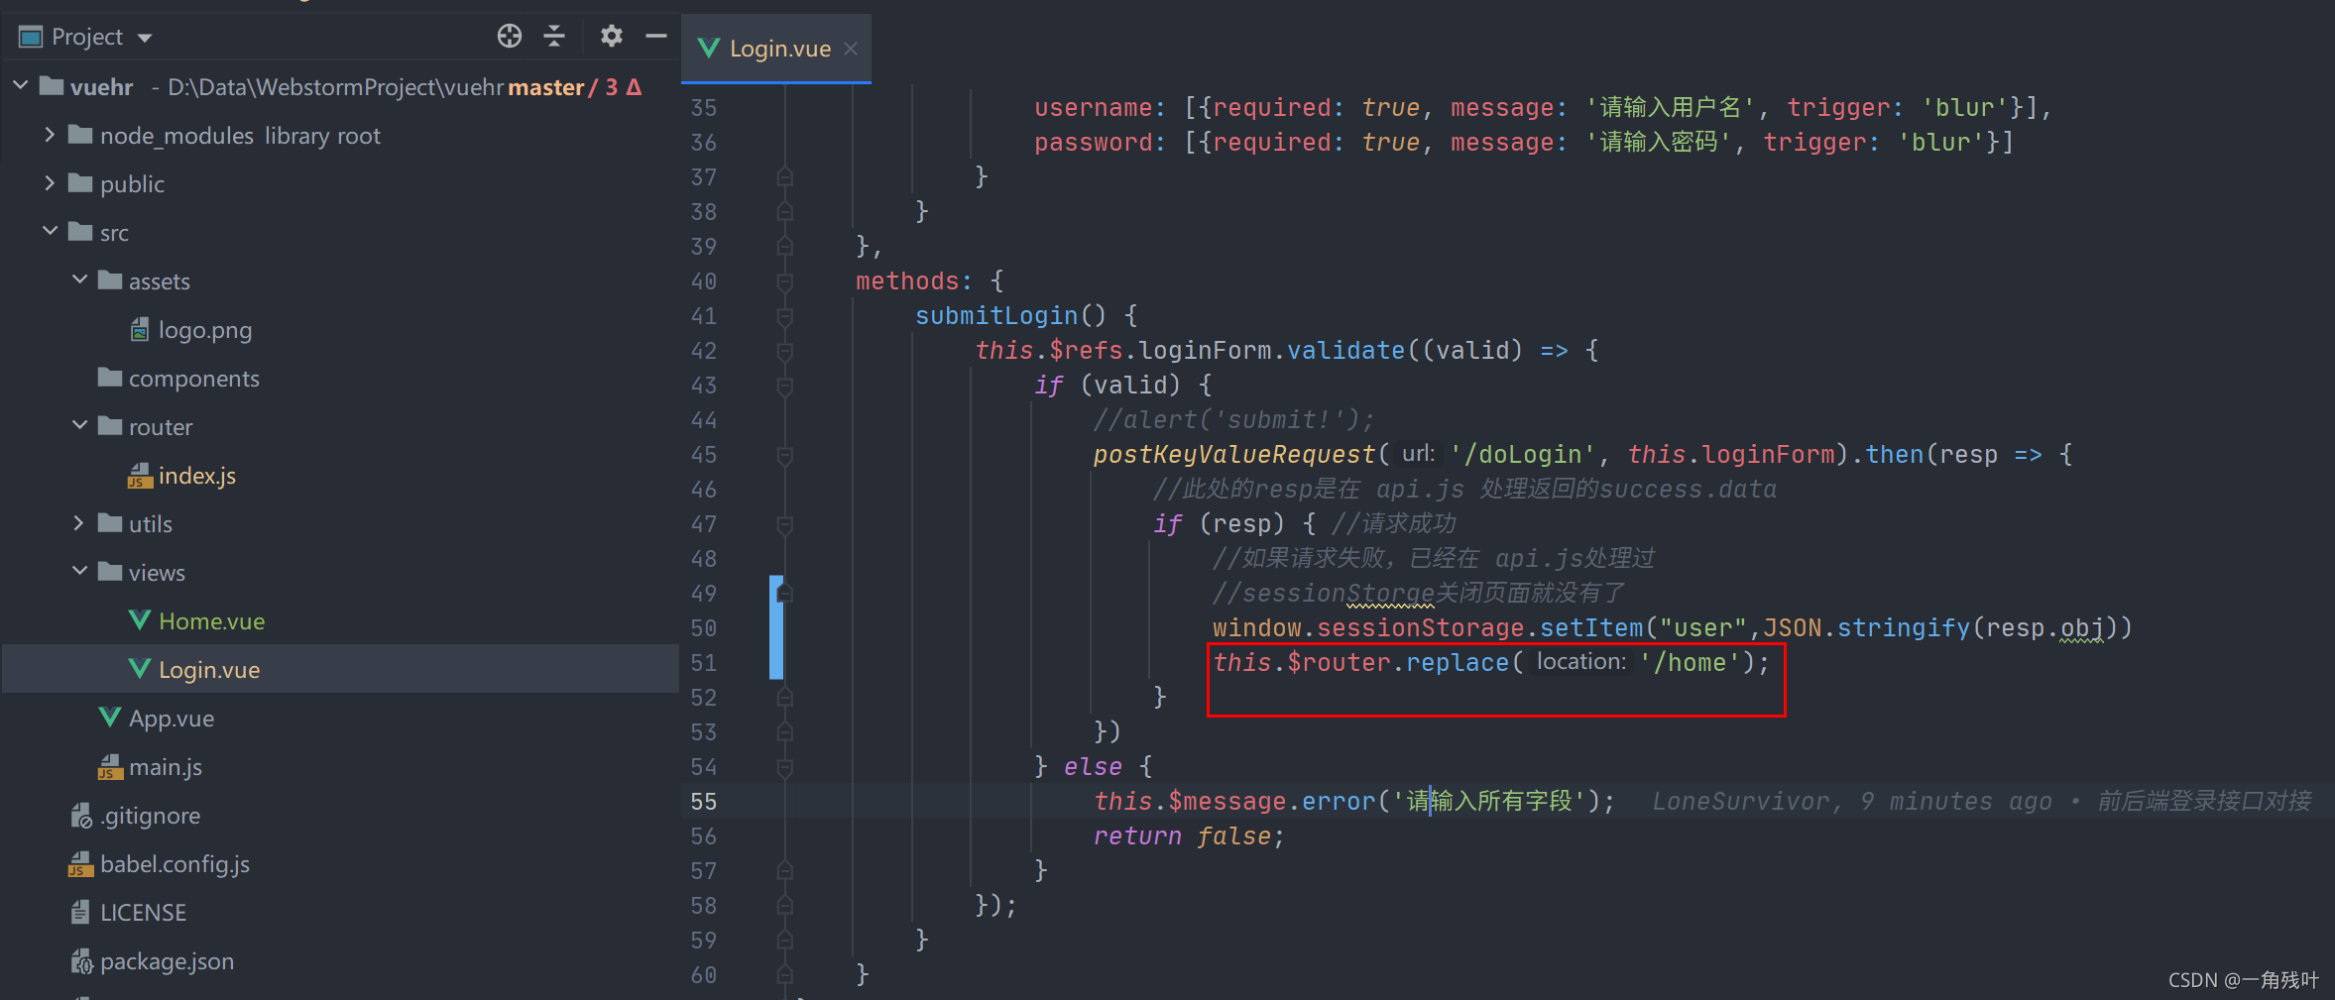Open router index.js file
The width and height of the screenshot is (2335, 1000).
[197, 476]
